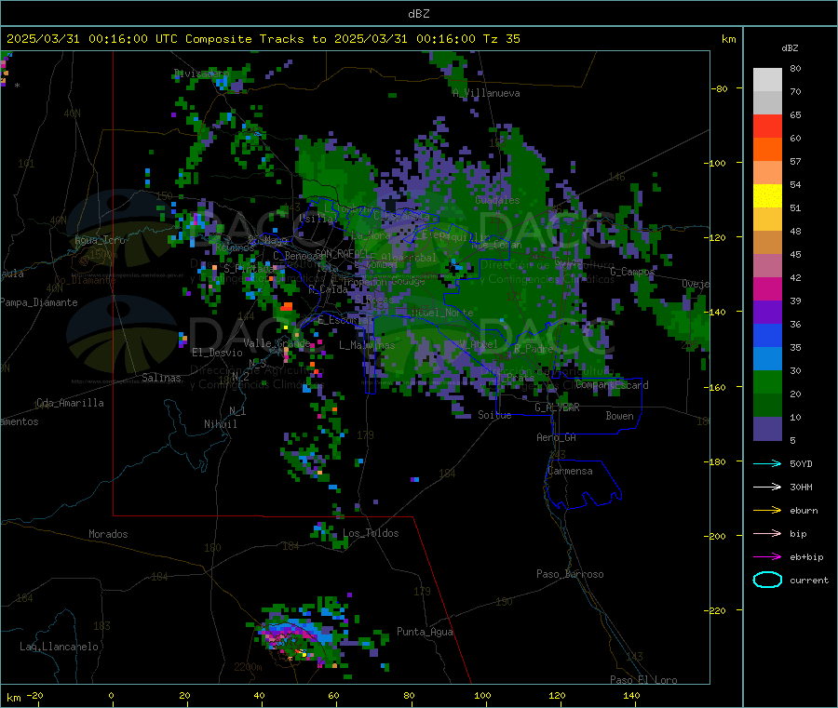This screenshot has height=708, width=838.
Task: Select the light gray swatch below 80 dBZ
Action: coord(767,80)
